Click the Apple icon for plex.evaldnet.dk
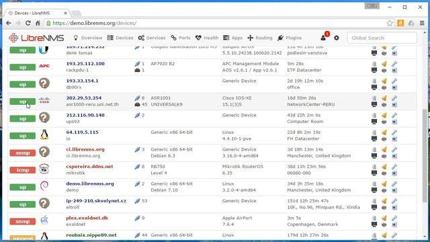The height and width of the screenshot is (242, 430). pos(44,220)
